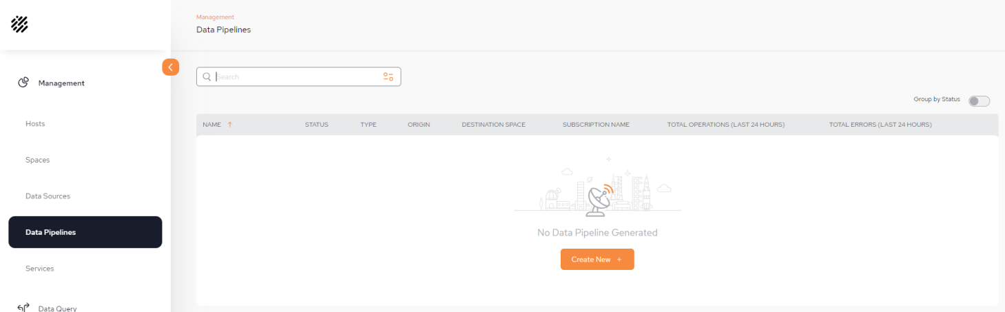
Task: Click the striped app logo icon
Action: click(x=19, y=24)
